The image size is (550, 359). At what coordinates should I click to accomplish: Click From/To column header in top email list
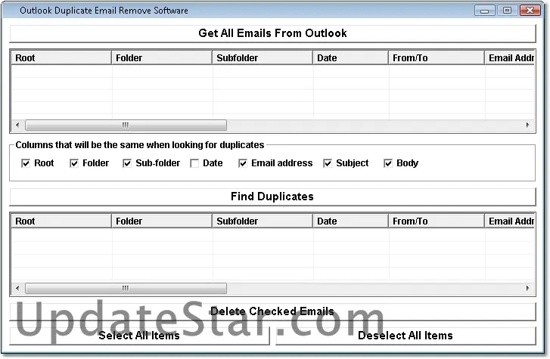click(437, 58)
